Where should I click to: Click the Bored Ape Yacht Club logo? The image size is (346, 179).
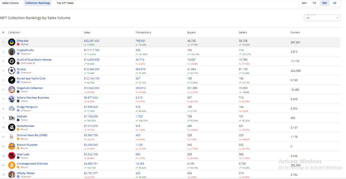pos(12,80)
